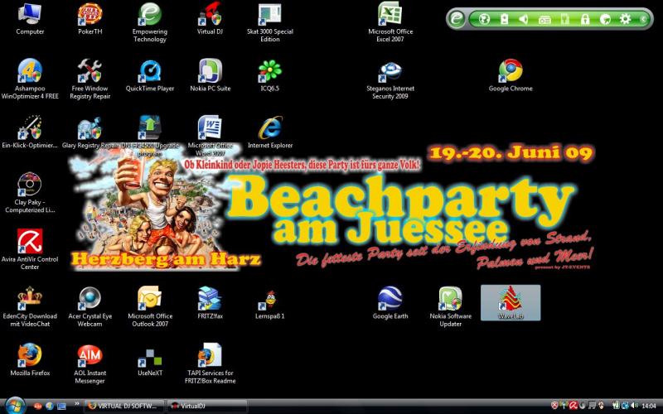Click the network connection tray icon

[x=625, y=406]
